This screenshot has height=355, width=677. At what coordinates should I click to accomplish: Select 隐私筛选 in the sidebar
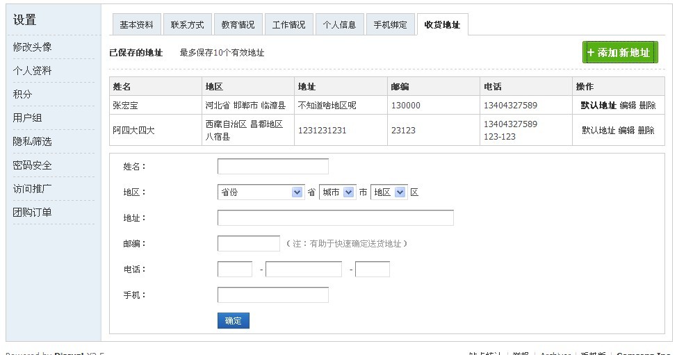pyautogui.click(x=33, y=141)
